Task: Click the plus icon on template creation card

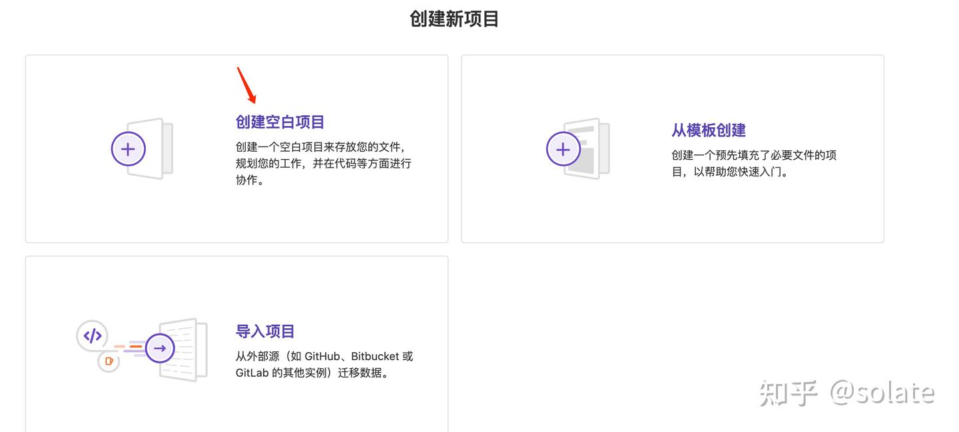Action: [x=563, y=148]
